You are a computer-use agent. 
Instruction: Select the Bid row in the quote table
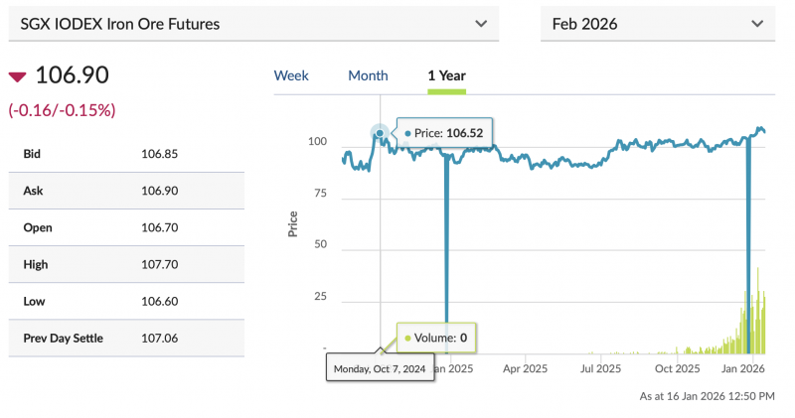point(125,154)
